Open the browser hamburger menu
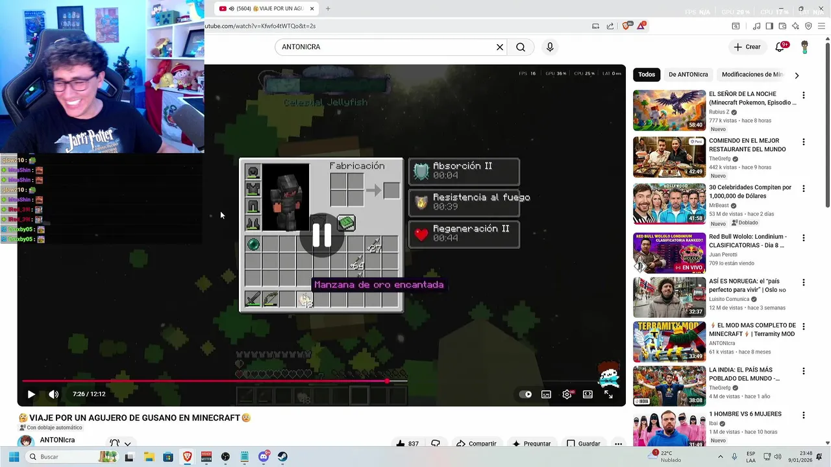Viewport: 831px width, 467px height. point(821,26)
